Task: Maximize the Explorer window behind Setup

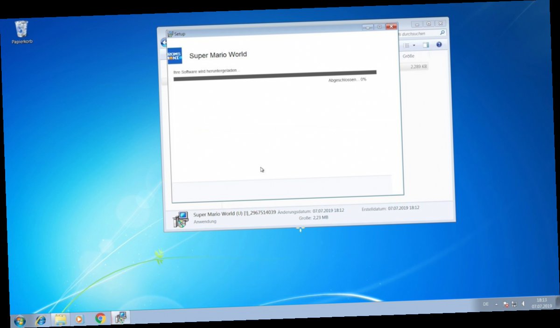Action: (429, 23)
